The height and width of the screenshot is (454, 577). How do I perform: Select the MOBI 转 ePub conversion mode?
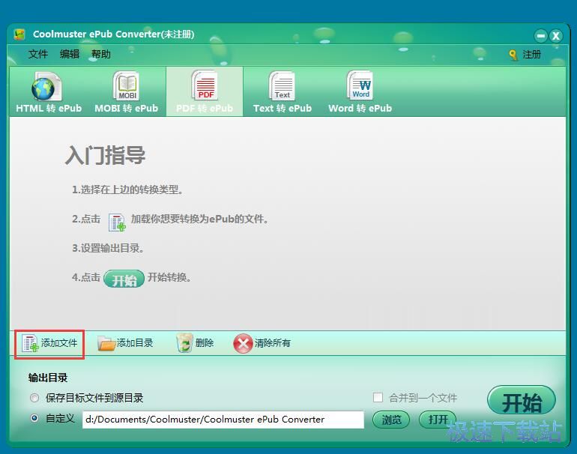126,92
